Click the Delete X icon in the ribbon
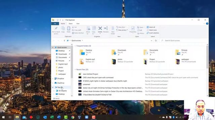 100,28
